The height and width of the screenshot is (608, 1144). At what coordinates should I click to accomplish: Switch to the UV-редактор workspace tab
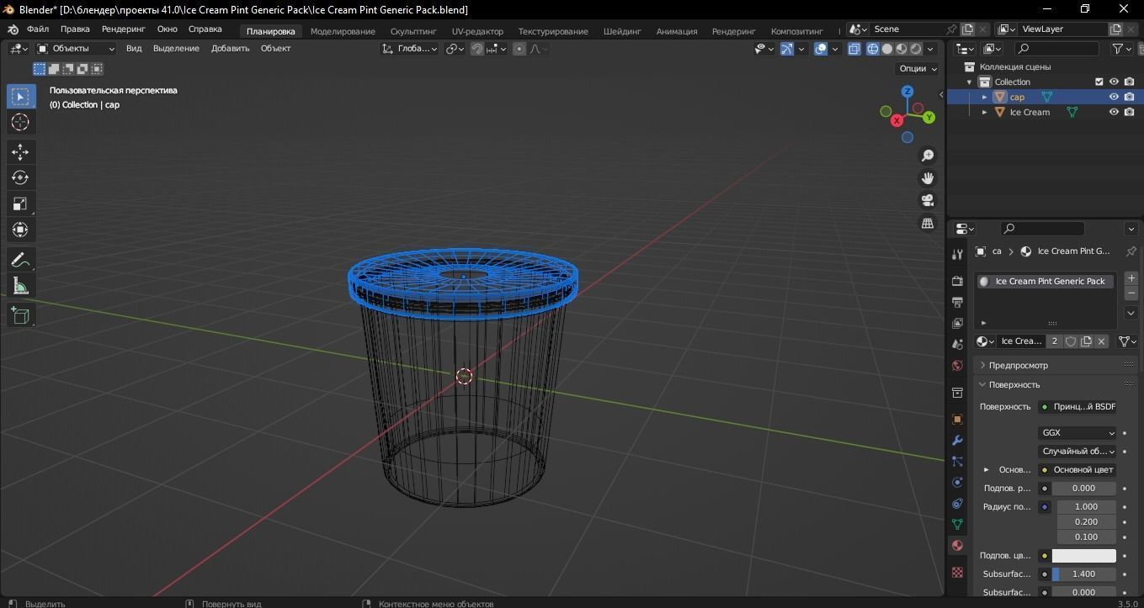click(x=477, y=31)
